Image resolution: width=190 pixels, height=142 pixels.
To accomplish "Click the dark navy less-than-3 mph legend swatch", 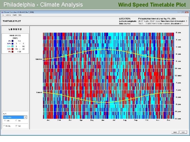I will coord(12,41).
